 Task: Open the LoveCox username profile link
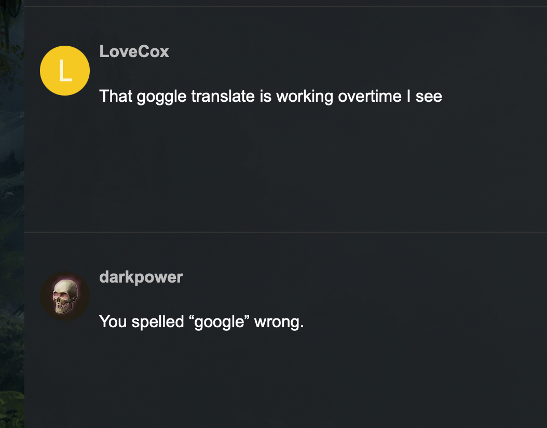point(134,51)
